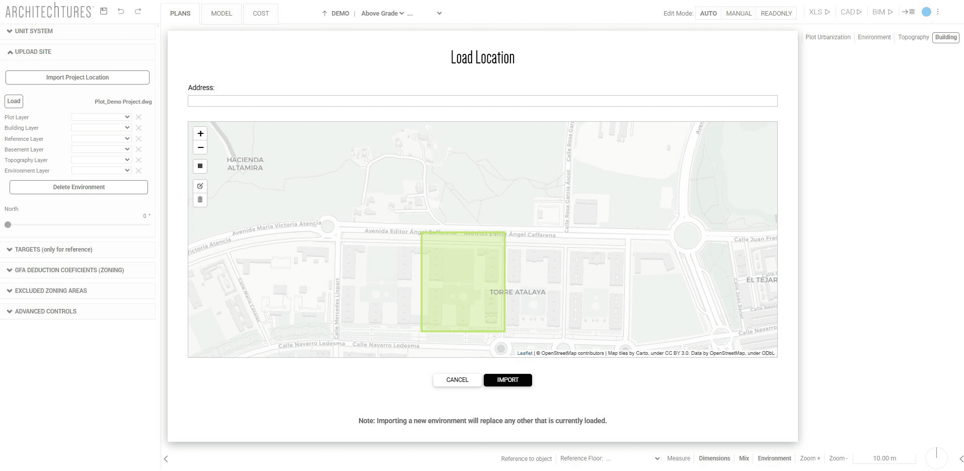Click CANCEL in the Load Location dialog
This screenshot has height=471, width=964.
pos(457,380)
